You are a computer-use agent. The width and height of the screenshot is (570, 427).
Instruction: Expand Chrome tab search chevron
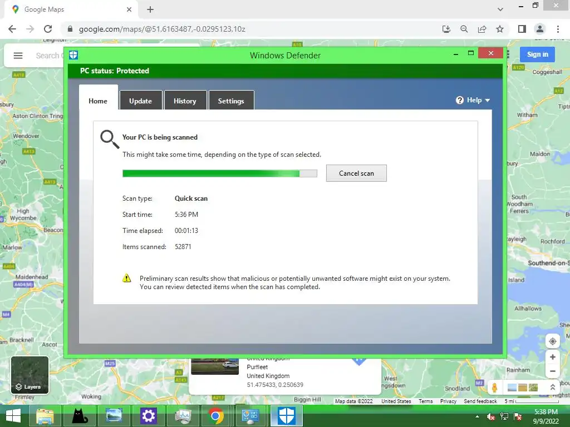pos(500,9)
